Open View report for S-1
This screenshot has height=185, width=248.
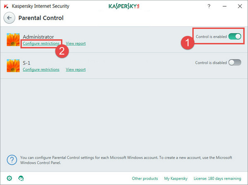pos(76,70)
